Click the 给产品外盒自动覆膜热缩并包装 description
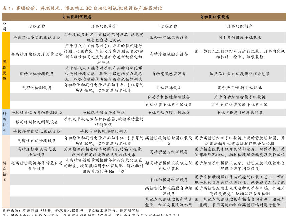This screenshot has height=216, width=292. tap(240, 74)
